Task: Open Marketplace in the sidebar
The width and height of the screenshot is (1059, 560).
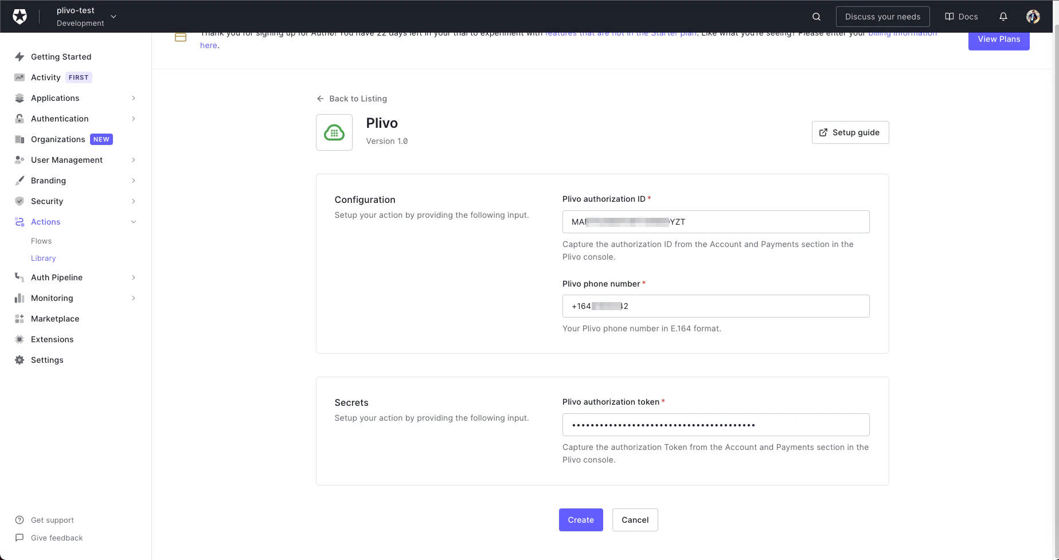Action: click(x=55, y=319)
